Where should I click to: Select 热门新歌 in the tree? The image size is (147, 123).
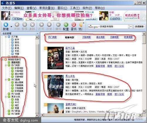[x=16, y=114]
